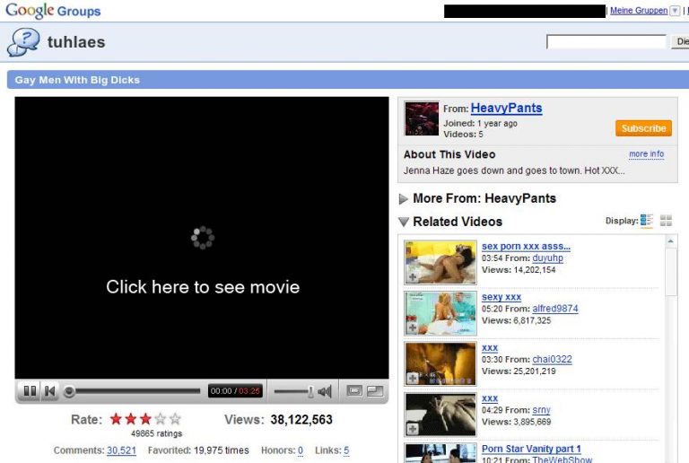Click 'Favorited: 19,975 times' text
This screenshot has height=463, width=689.
tap(198, 450)
